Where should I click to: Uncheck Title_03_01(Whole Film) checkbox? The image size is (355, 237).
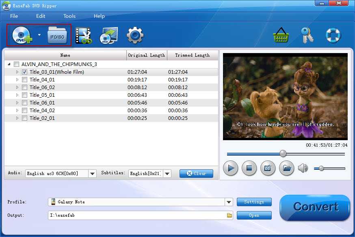click(24, 72)
